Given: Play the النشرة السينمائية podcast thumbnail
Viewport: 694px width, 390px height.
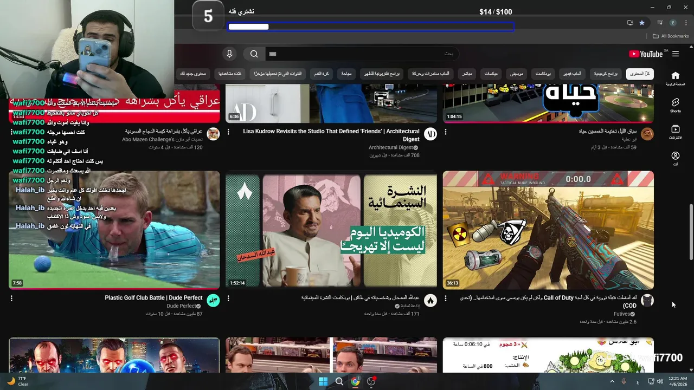Looking at the screenshot, I should [x=331, y=230].
